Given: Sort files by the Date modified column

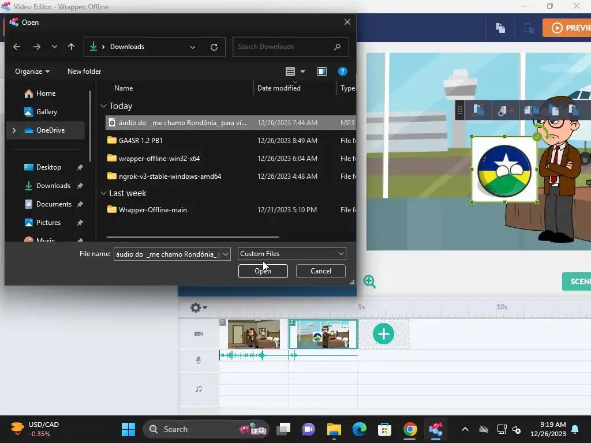Looking at the screenshot, I should pos(279,88).
